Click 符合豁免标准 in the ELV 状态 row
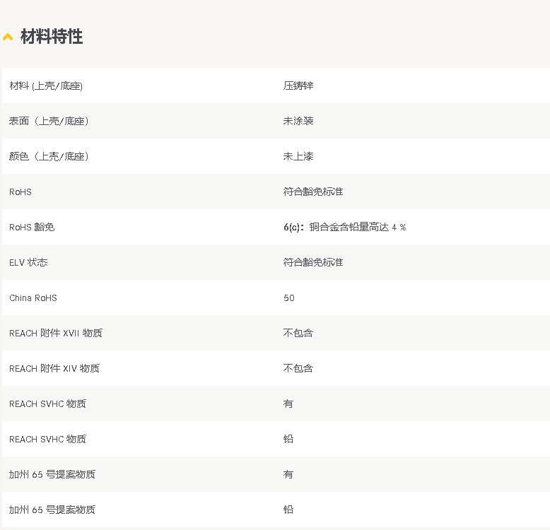550x530 pixels. point(313,263)
